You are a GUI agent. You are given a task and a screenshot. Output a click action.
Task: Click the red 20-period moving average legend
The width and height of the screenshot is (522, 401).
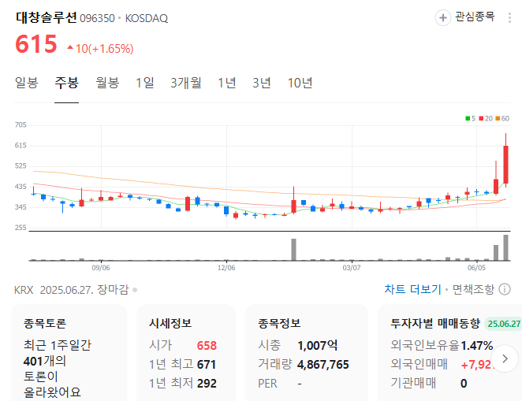pos(486,118)
